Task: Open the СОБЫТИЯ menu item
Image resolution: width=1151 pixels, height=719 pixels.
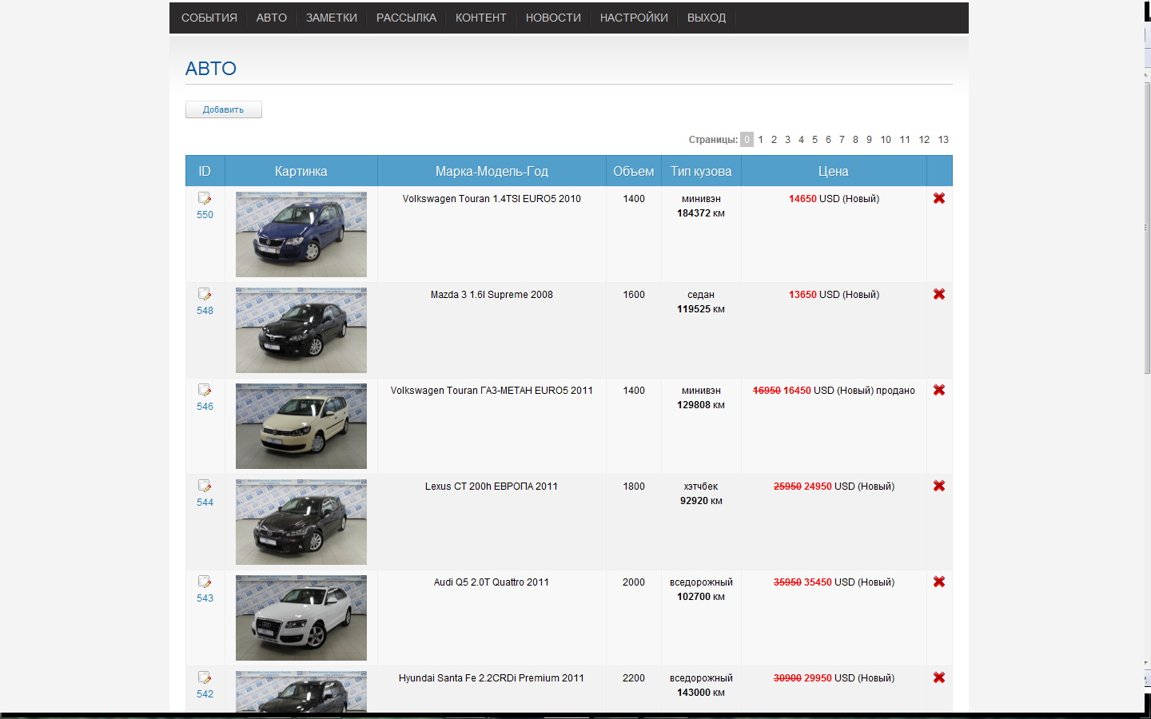Action: [209, 18]
